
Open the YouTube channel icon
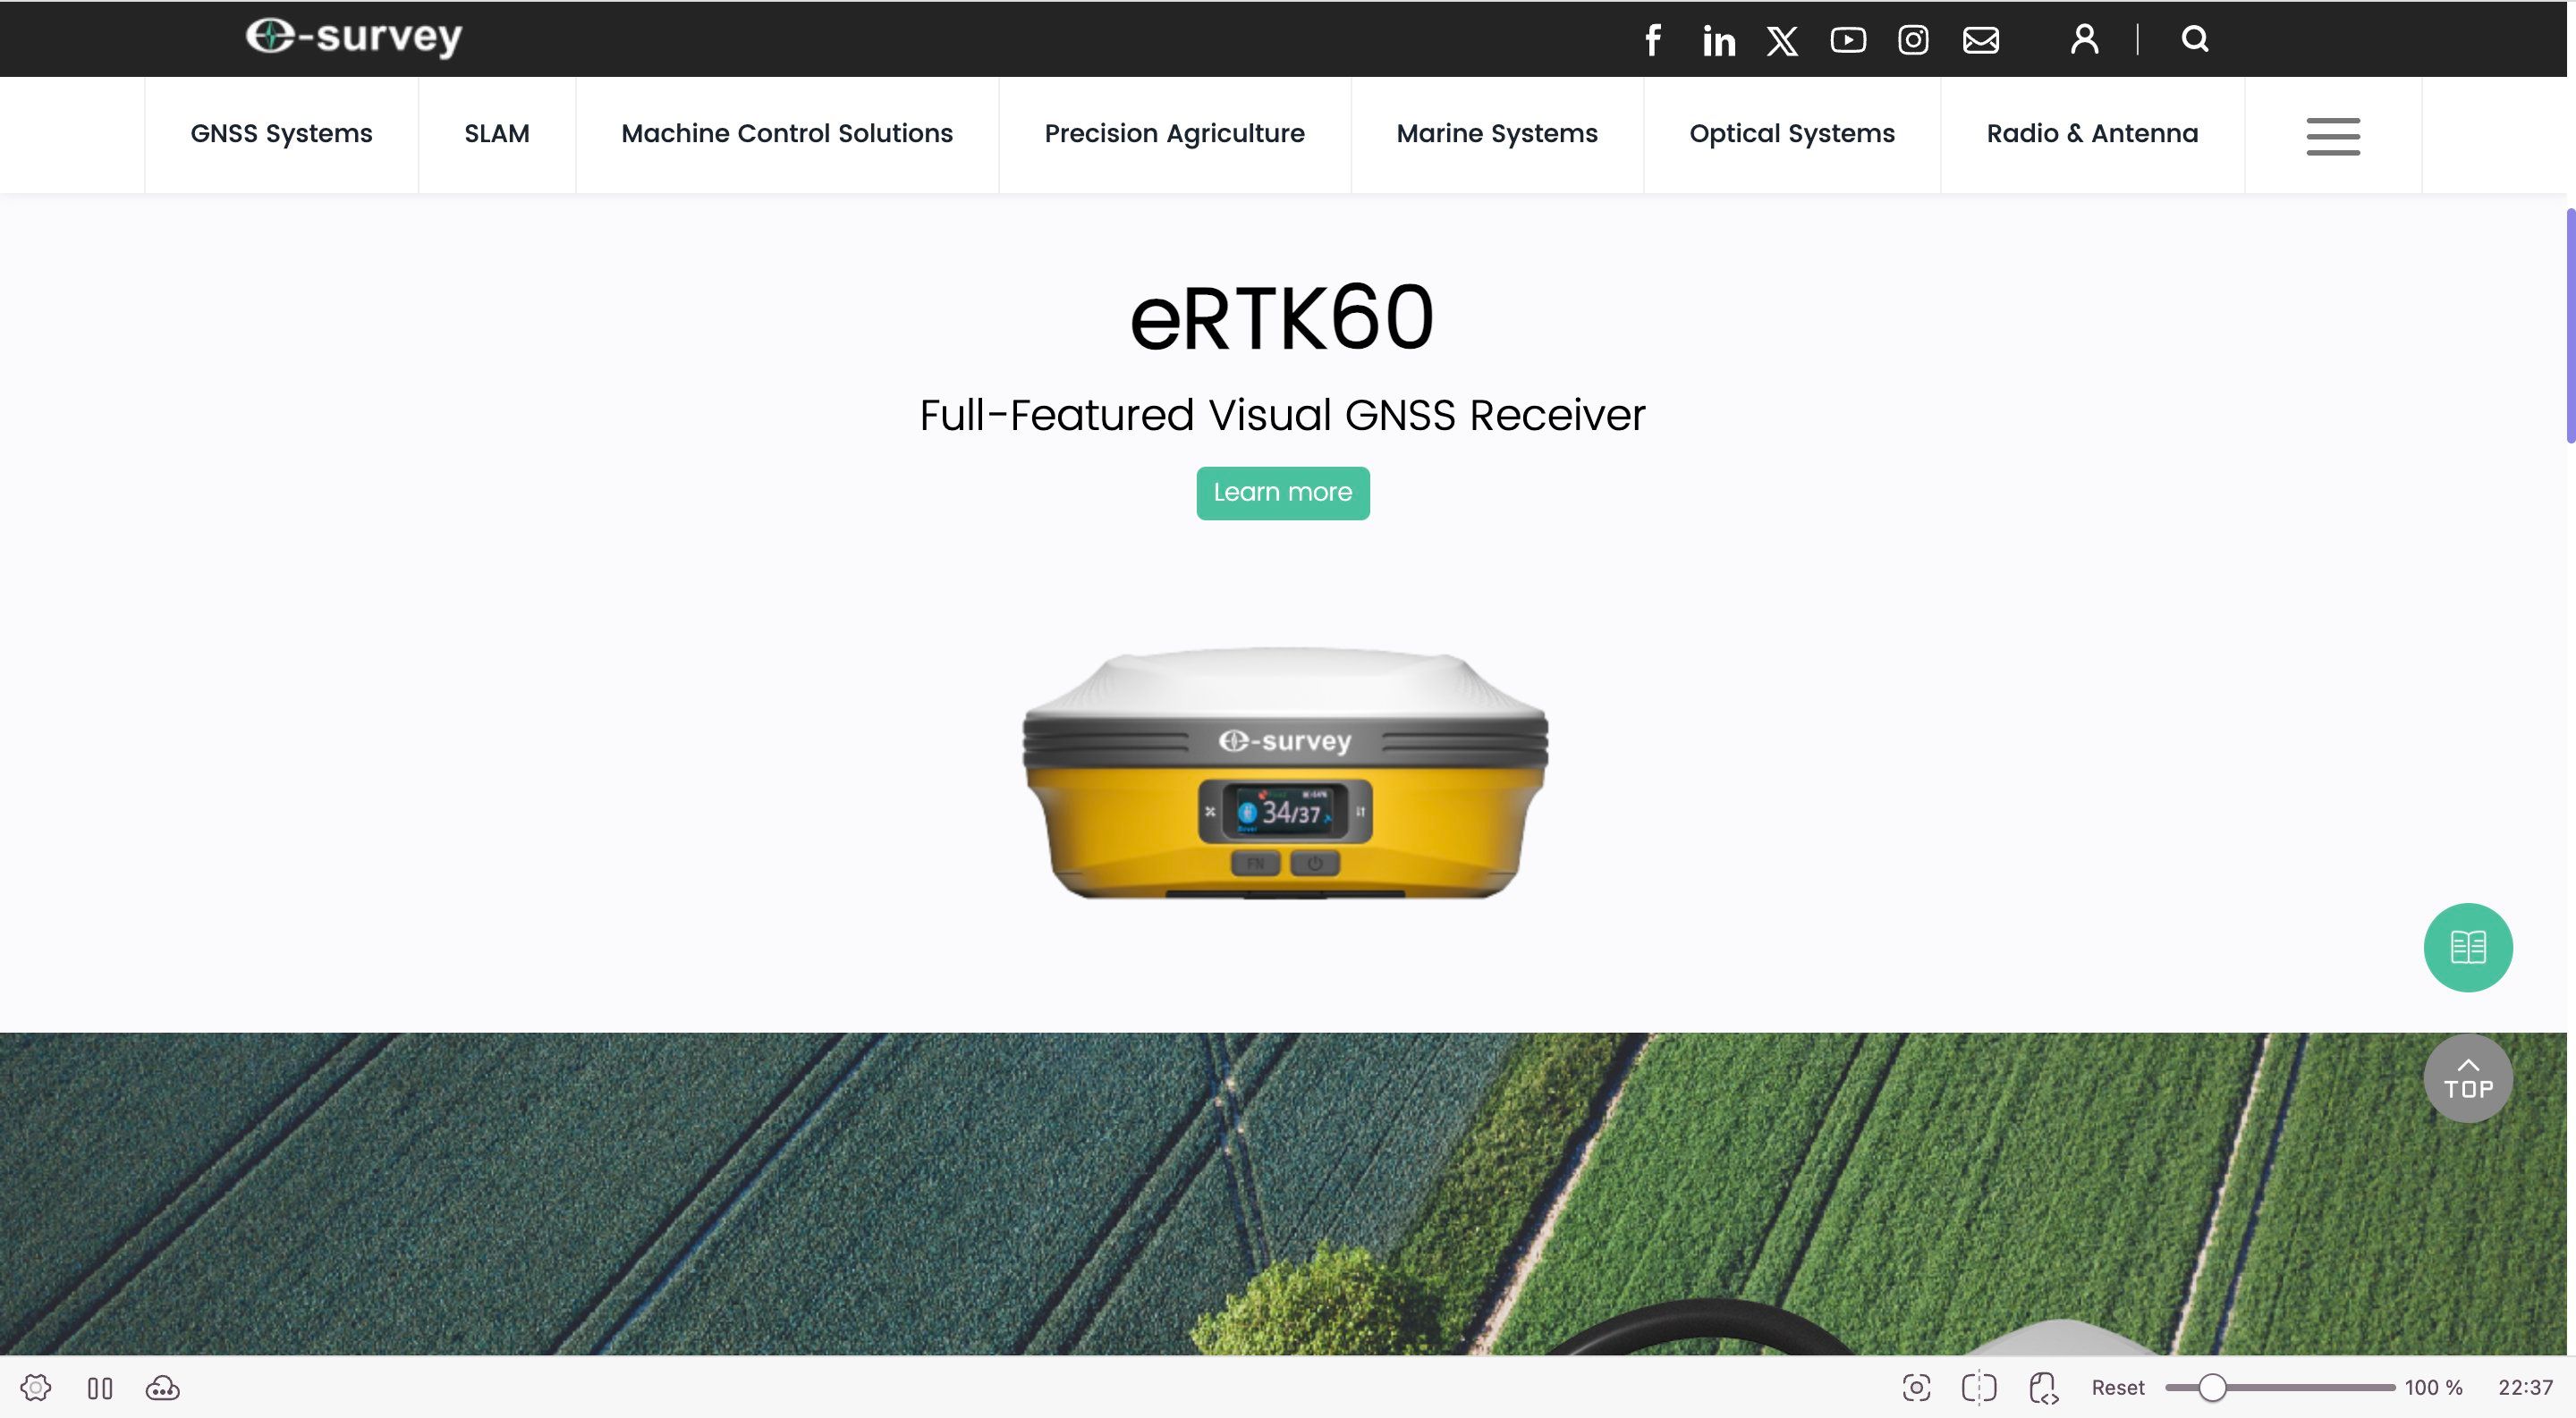click(x=1848, y=40)
